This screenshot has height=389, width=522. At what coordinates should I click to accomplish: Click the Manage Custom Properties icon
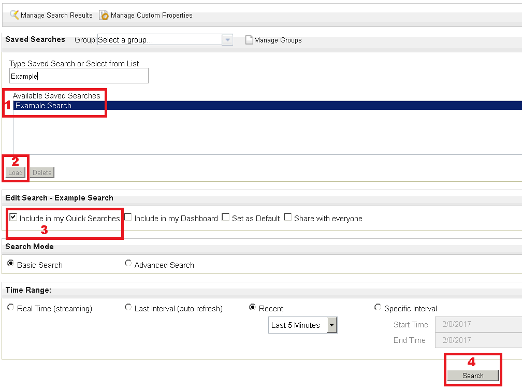pyautogui.click(x=104, y=15)
